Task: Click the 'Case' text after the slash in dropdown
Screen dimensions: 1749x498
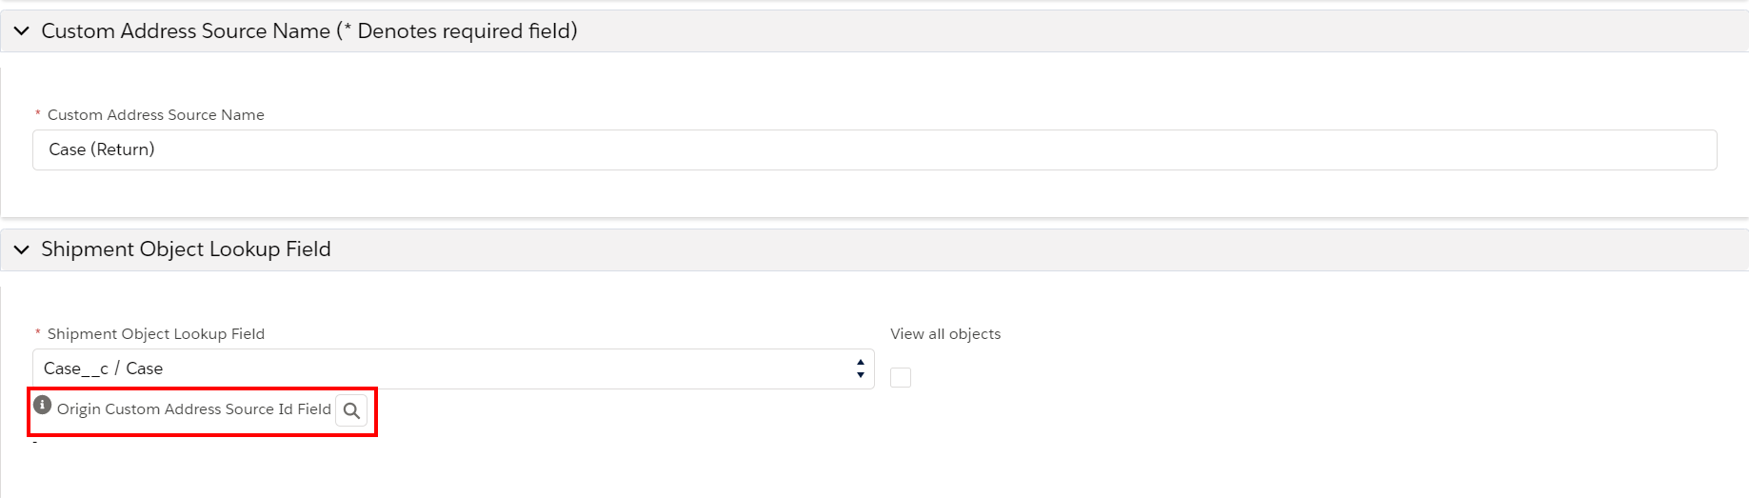Action: tap(145, 369)
